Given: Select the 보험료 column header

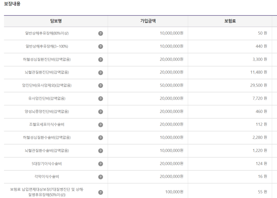Looking at the screenshot, I should (230, 21).
